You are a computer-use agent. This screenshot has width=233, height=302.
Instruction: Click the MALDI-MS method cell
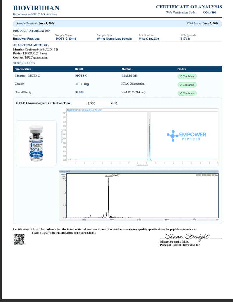pos(130,75)
